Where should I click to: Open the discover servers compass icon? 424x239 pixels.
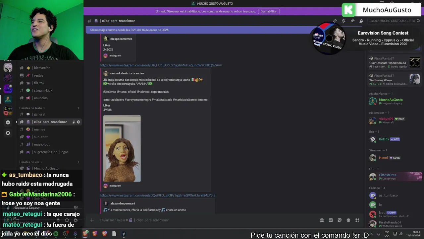coord(8,133)
